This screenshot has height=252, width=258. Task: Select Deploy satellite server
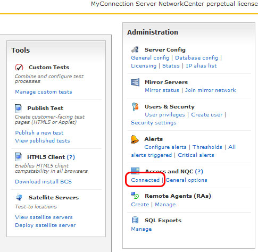pos(45,225)
